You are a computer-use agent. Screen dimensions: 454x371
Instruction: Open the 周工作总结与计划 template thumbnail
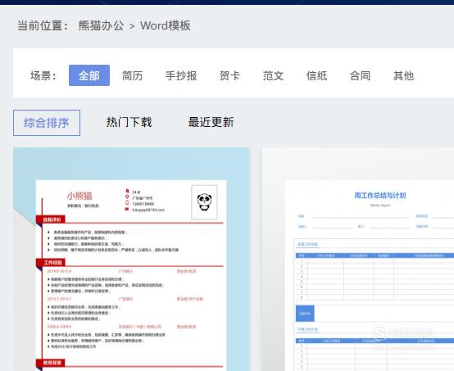click(358, 260)
